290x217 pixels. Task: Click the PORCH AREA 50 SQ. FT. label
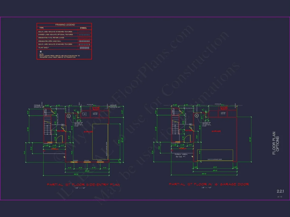(181, 156)
